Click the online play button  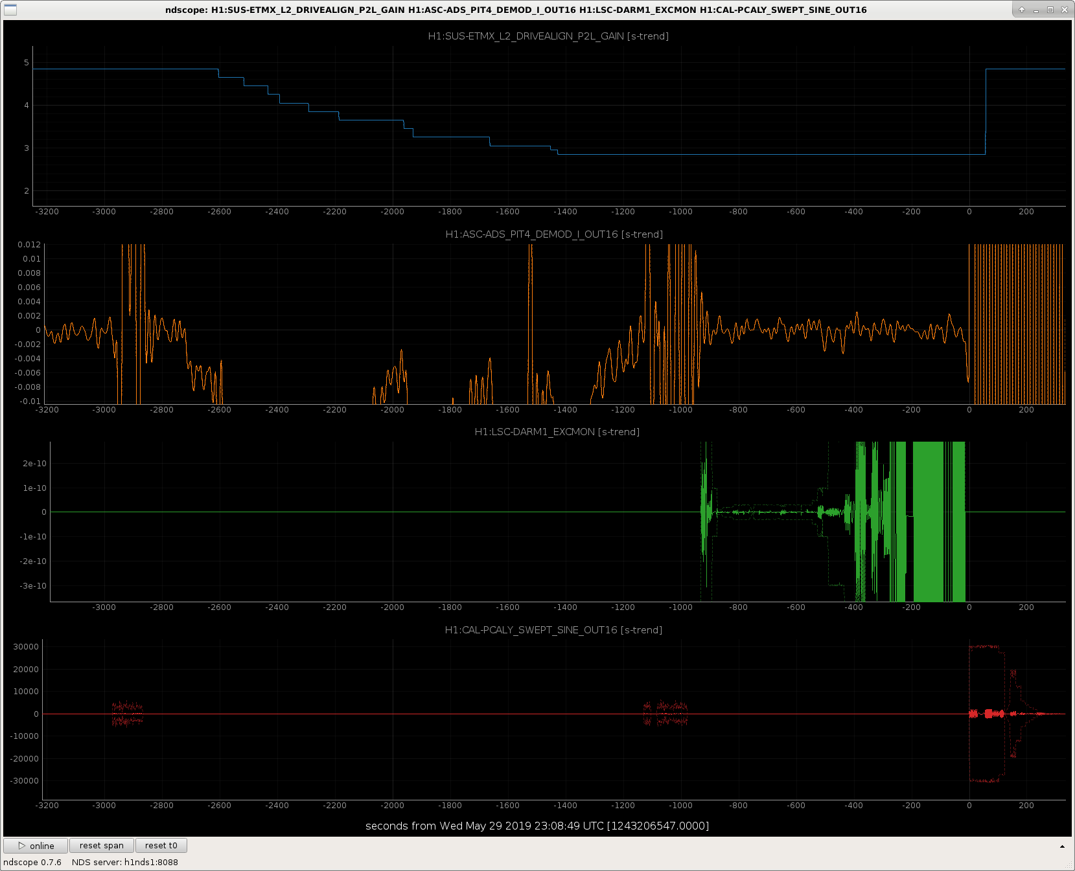(x=36, y=846)
